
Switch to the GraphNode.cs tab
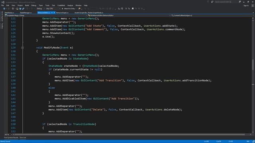click(89, 12)
